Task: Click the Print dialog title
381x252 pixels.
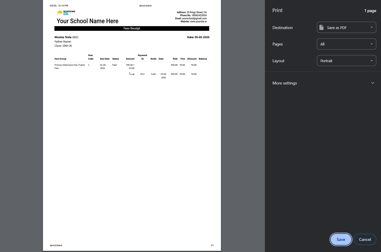Action: pos(277,10)
